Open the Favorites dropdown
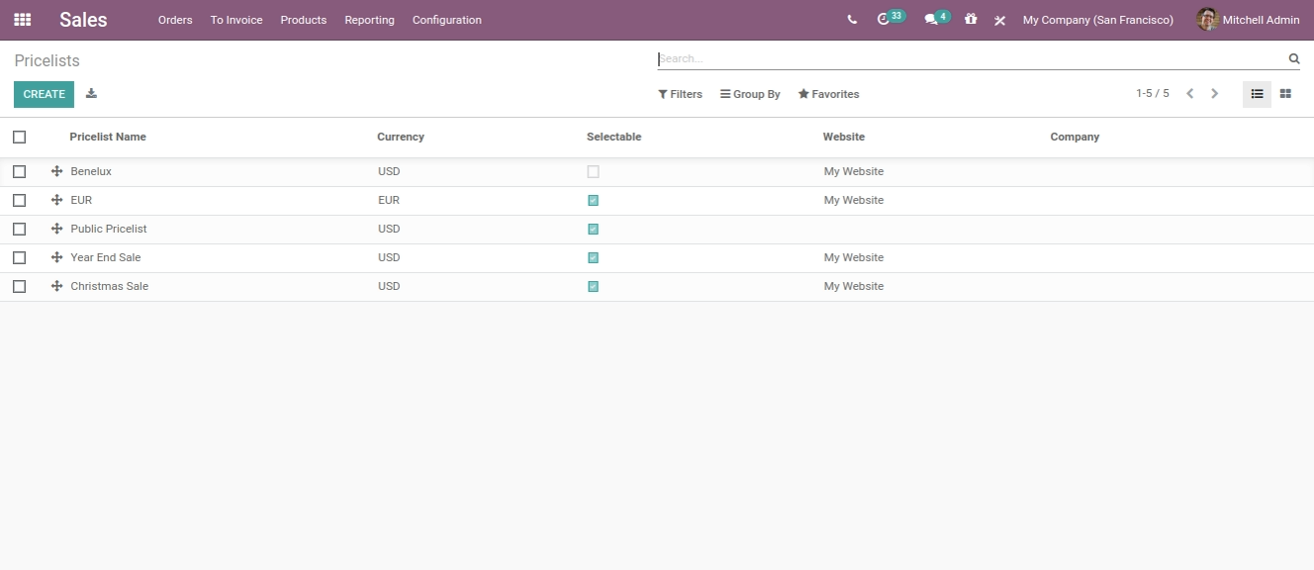The image size is (1314, 570). [x=828, y=95]
